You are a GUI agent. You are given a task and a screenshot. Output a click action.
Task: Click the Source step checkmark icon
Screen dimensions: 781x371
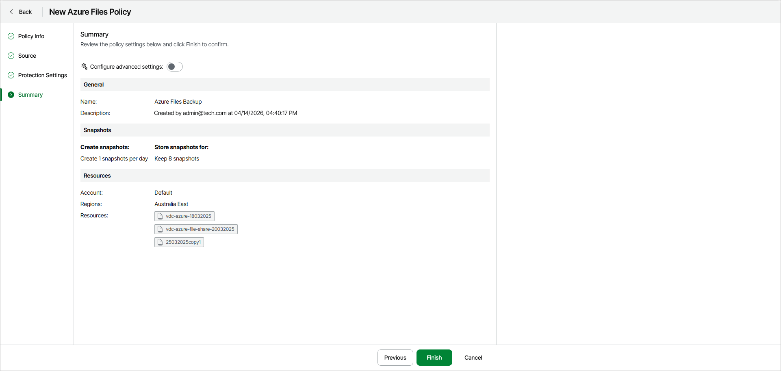click(x=11, y=56)
